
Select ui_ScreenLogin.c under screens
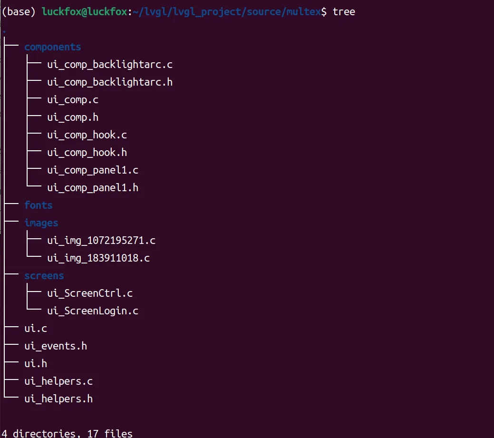tap(93, 311)
